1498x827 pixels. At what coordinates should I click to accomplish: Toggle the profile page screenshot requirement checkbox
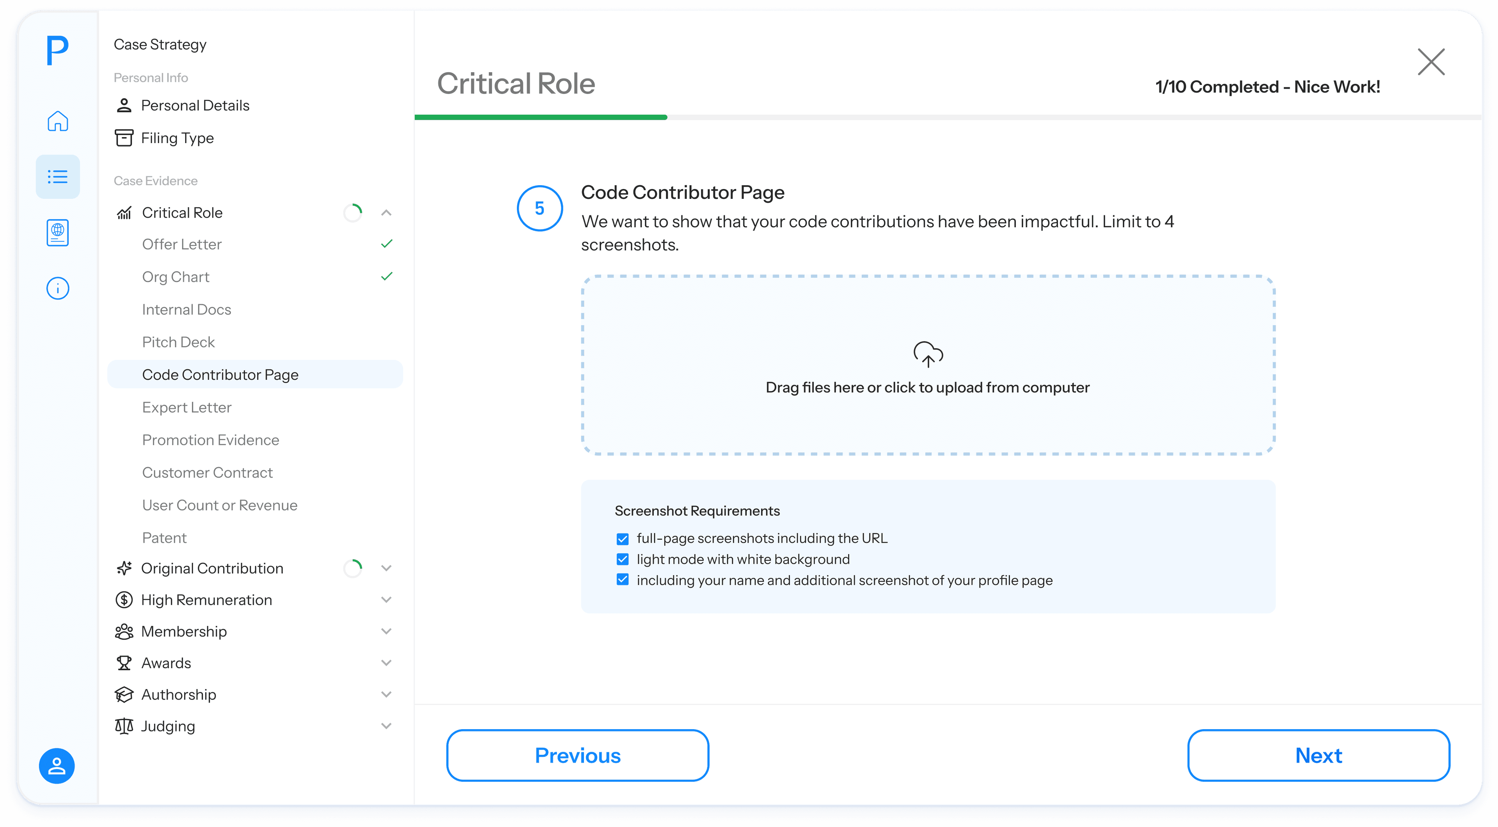click(623, 579)
